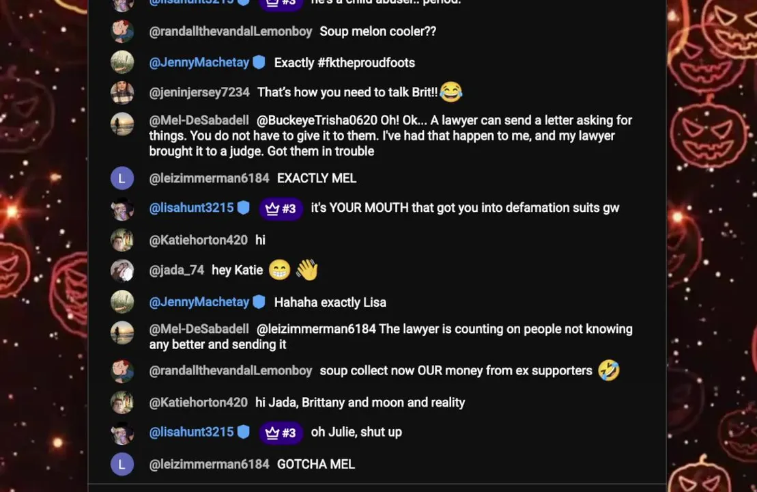This screenshot has height=492, width=757.
Task: Click the @jada_74 username
Action: [x=177, y=271]
